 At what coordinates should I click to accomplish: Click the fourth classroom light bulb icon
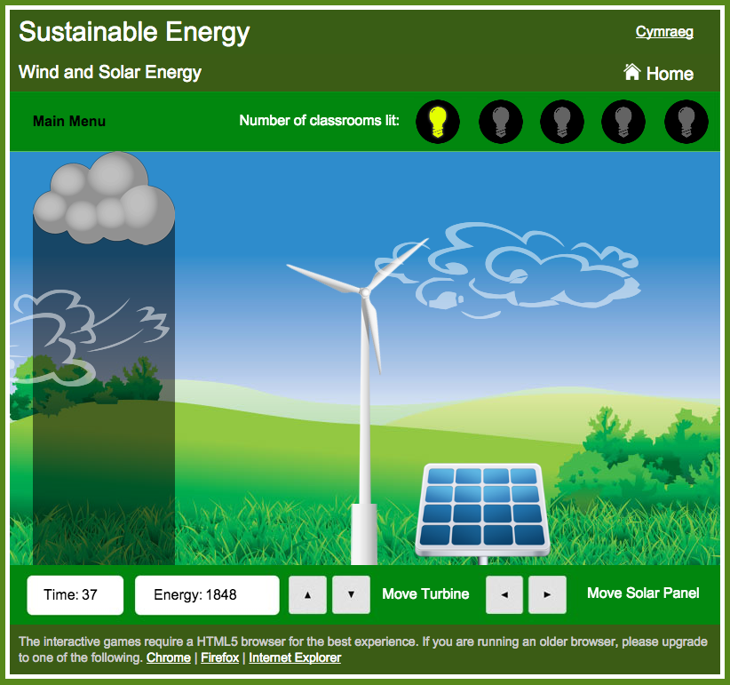pyautogui.click(x=623, y=122)
